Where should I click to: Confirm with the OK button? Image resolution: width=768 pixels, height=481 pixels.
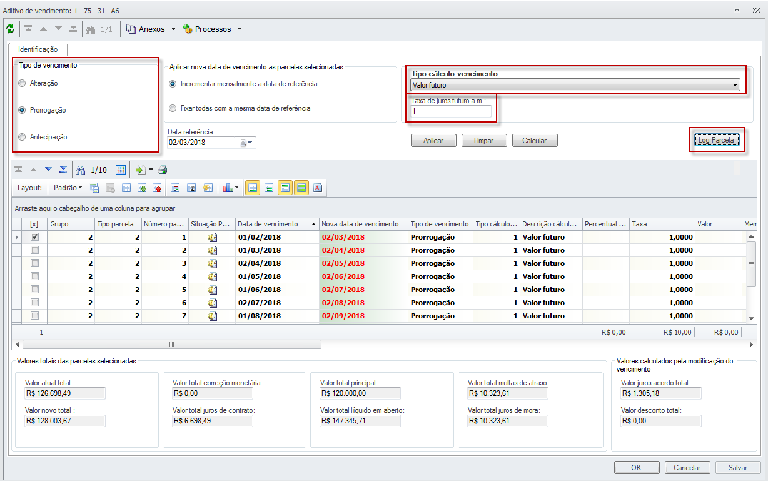click(x=636, y=467)
